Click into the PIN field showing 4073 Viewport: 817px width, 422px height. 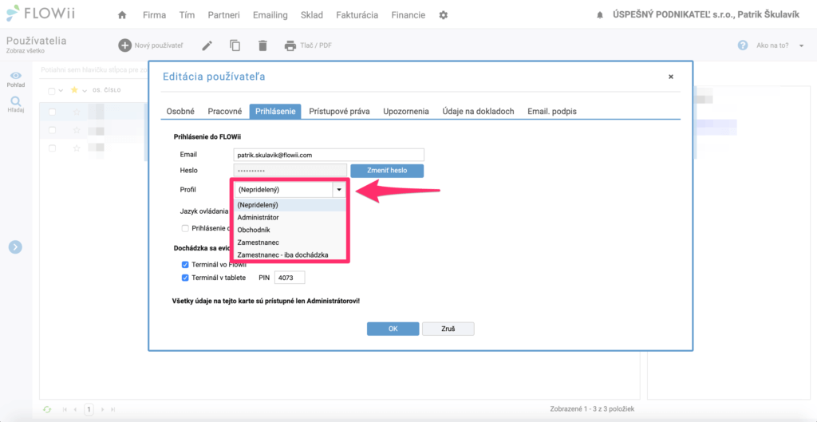click(290, 278)
